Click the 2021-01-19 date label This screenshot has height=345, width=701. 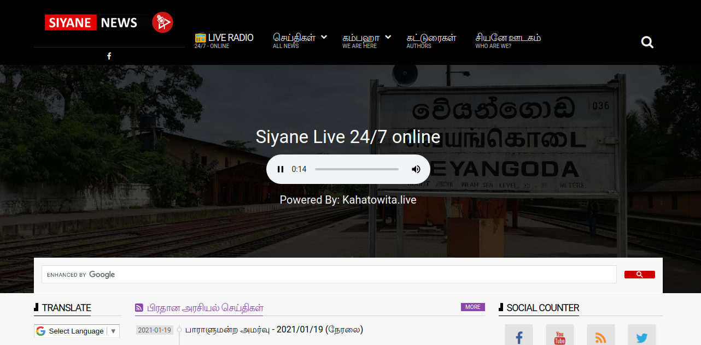[x=155, y=330]
